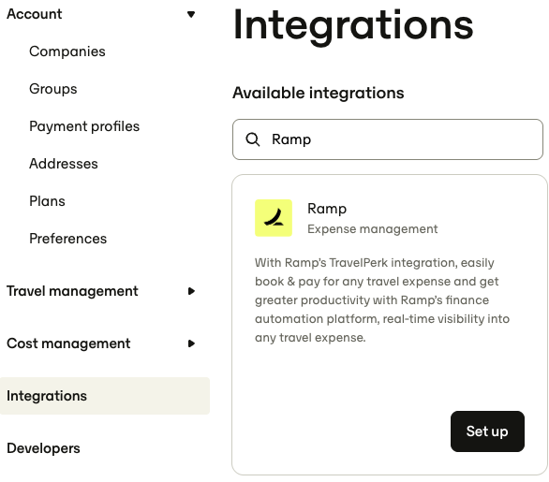The height and width of the screenshot is (482, 549).
Task: Click the Ramp integration description text
Action: [x=382, y=300]
